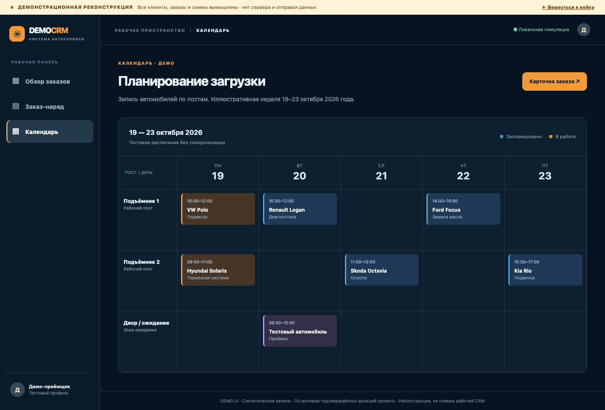605x410 pixels.
Task: Open the Renault Logan diagnostics booking
Action: pos(300,209)
